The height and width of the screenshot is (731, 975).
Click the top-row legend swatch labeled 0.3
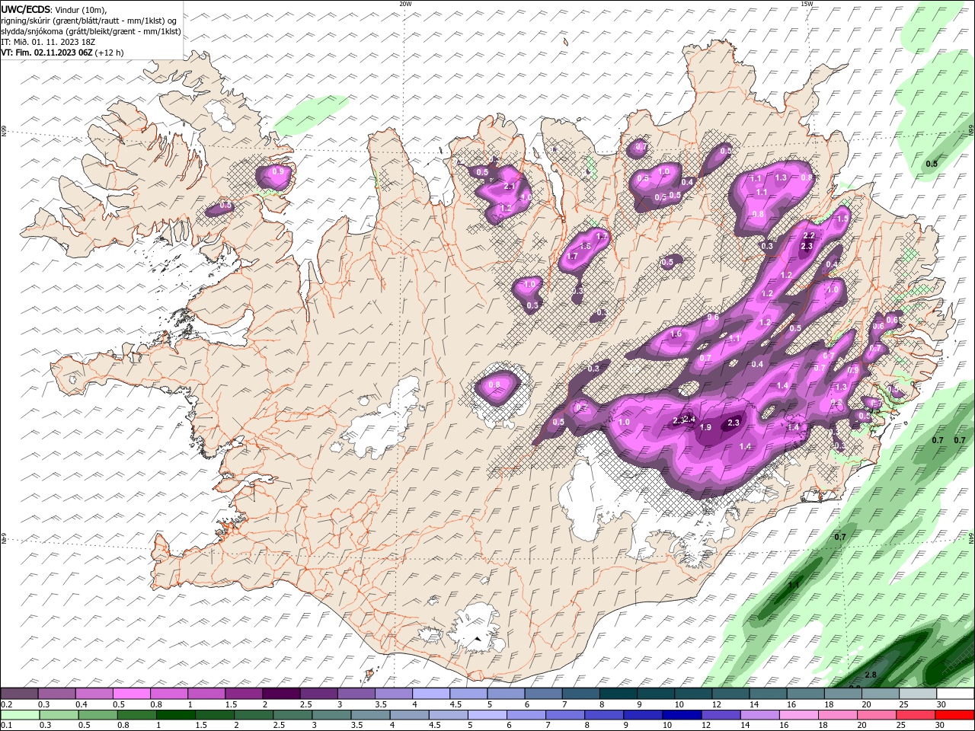pyautogui.click(x=56, y=694)
